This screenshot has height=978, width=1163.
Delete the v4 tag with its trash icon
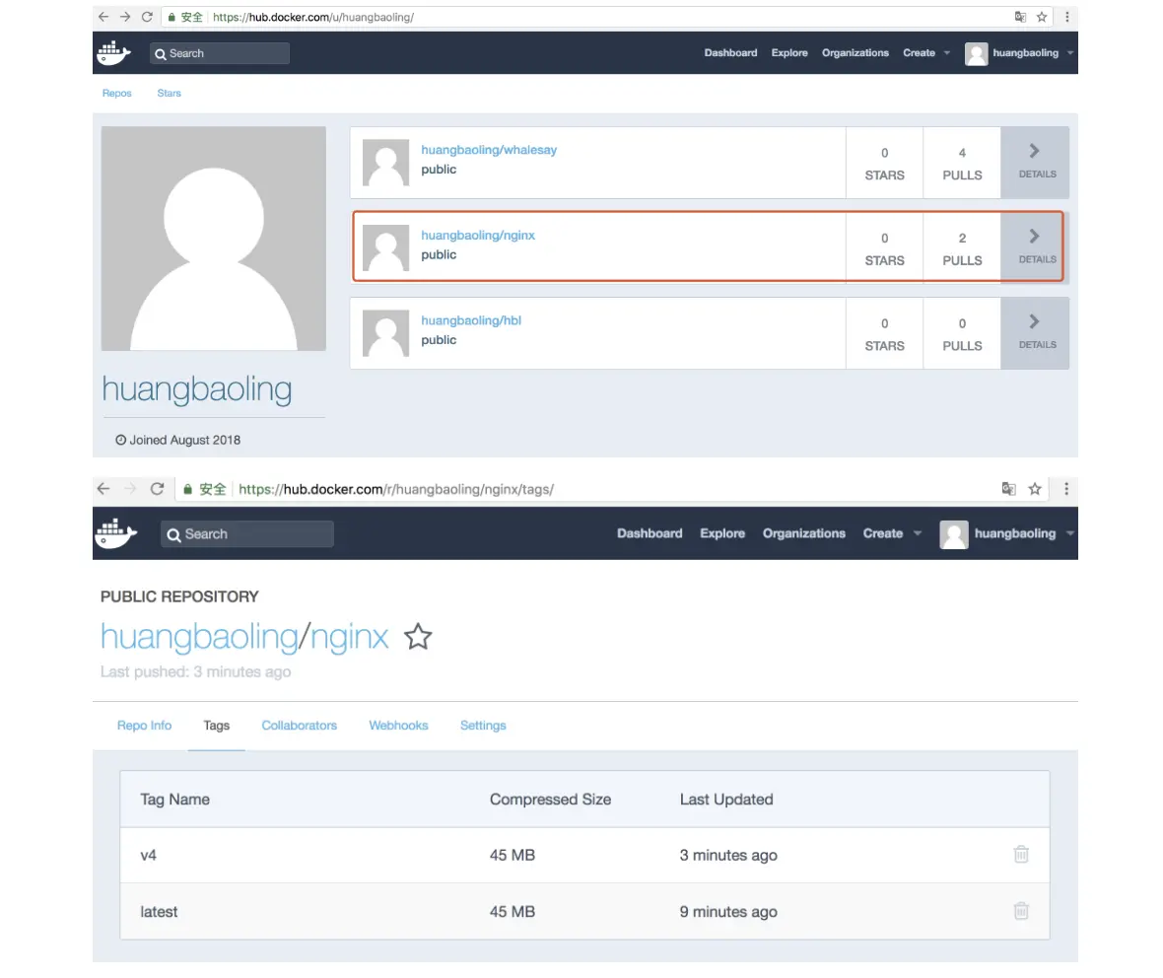pos(1021,854)
